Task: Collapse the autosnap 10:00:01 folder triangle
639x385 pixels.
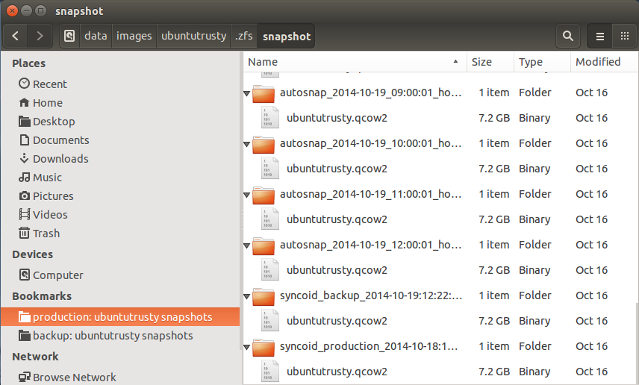Action: [246, 144]
